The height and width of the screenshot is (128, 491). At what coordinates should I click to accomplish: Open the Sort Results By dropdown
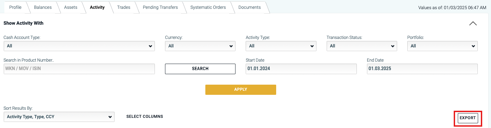point(59,117)
